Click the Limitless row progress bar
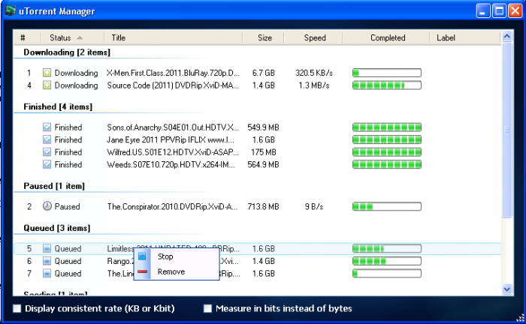Image resolution: width=526 pixels, height=324 pixels. click(x=387, y=248)
